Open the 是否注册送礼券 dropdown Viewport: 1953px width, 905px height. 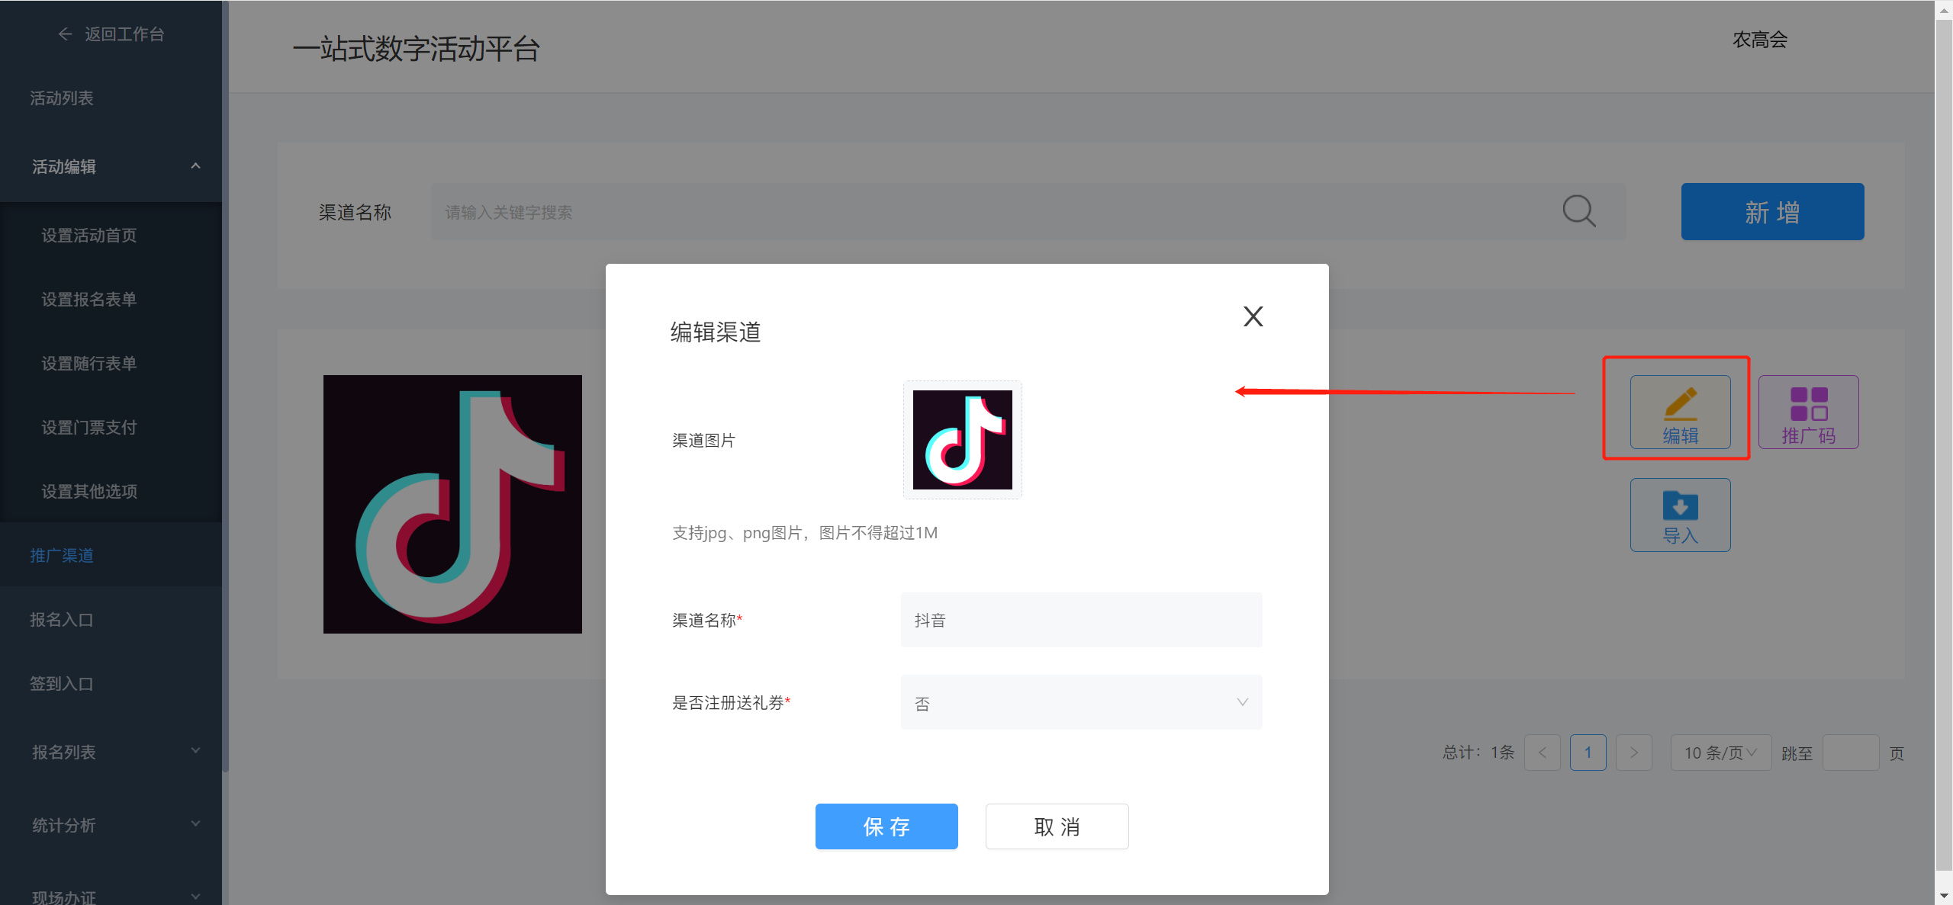click(1081, 702)
